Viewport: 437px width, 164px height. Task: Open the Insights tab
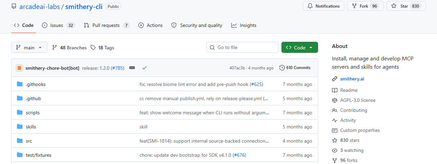[244, 25]
